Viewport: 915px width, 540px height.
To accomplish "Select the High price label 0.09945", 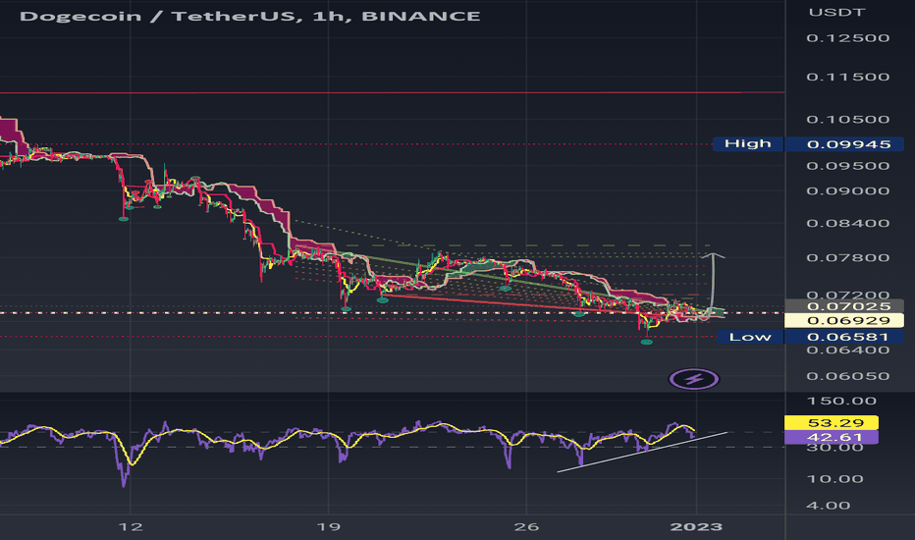I will pyautogui.click(x=844, y=144).
